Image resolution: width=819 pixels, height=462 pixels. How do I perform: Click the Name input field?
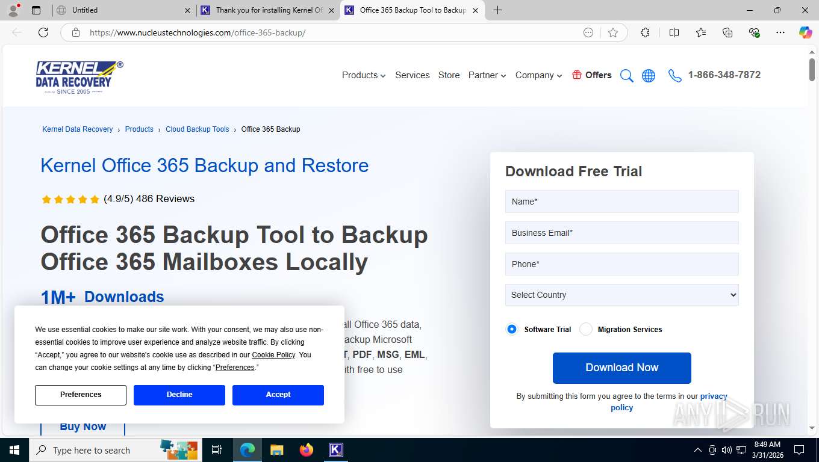tap(621, 202)
